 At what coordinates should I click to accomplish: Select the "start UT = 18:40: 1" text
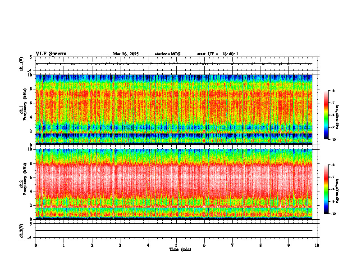(218, 54)
